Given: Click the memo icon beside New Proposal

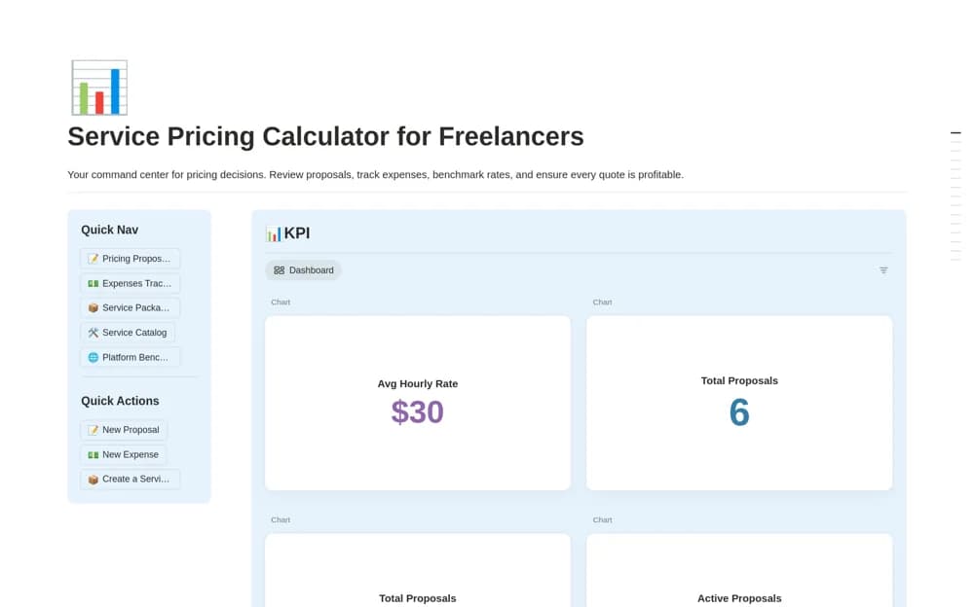Looking at the screenshot, I should click(x=94, y=430).
